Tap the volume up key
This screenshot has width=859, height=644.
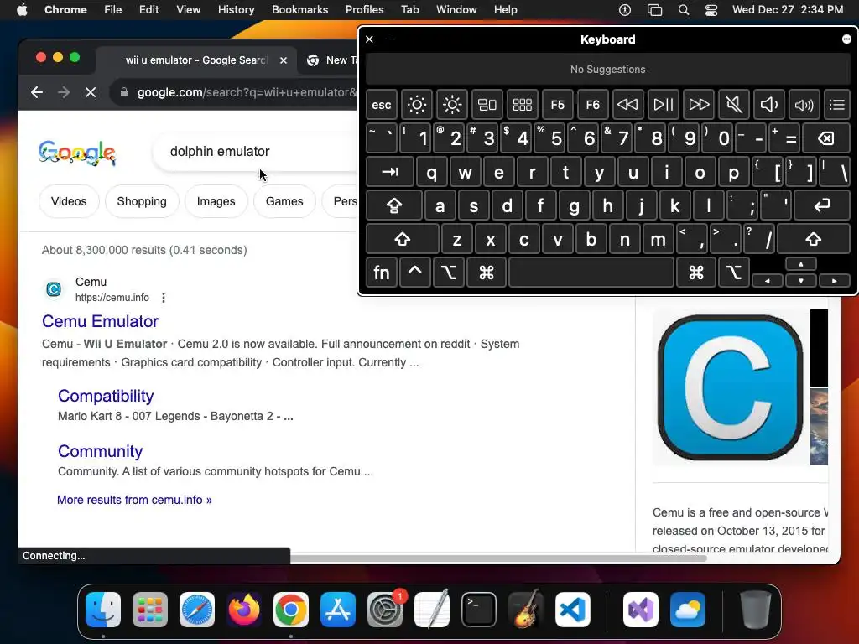pos(804,105)
